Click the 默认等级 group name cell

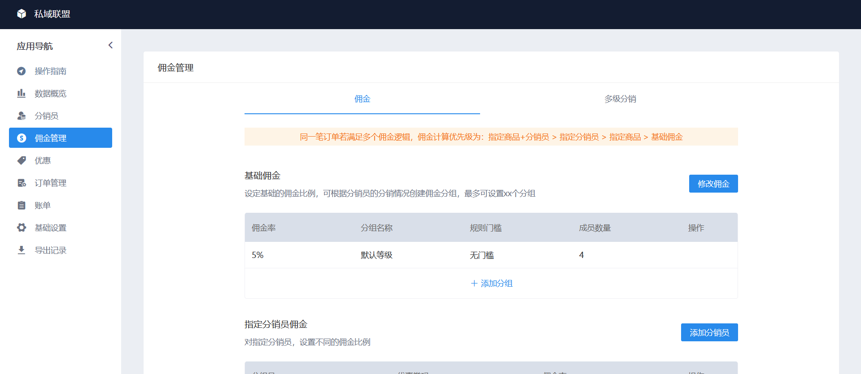377,255
